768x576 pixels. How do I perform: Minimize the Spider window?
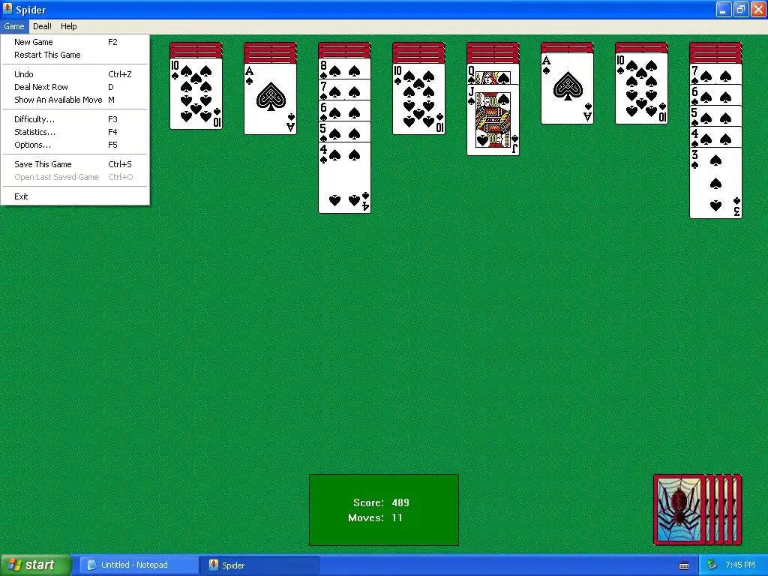pyautogui.click(x=724, y=9)
